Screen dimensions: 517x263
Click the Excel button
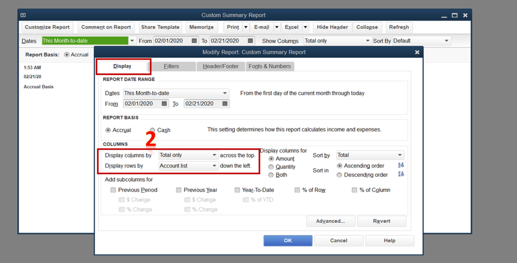291,27
